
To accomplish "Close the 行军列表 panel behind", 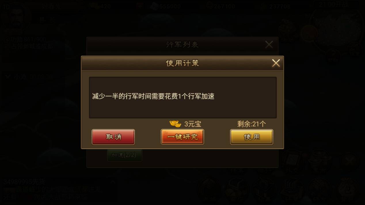I will [269, 45].
